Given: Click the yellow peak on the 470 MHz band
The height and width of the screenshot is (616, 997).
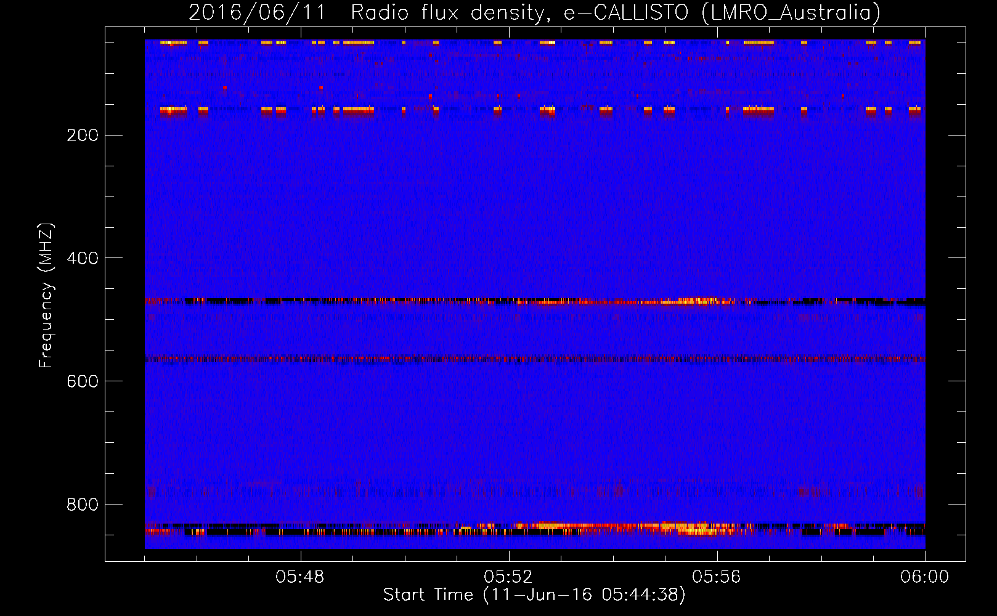Looking at the screenshot, I should (699, 301).
